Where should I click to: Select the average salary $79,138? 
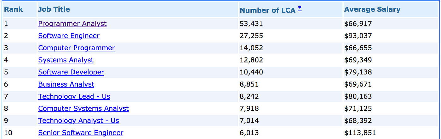(358, 72)
